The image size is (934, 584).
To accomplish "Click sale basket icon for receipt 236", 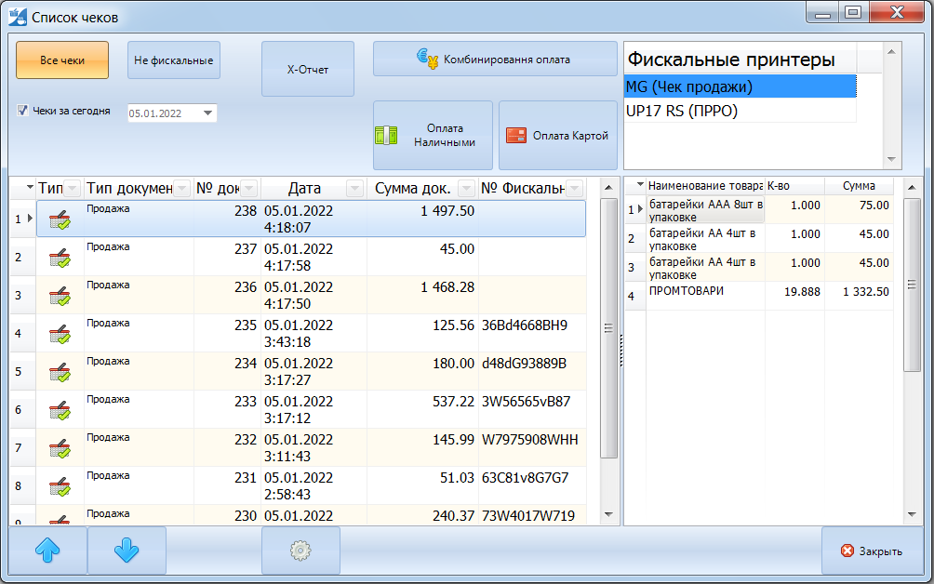I will (60, 296).
